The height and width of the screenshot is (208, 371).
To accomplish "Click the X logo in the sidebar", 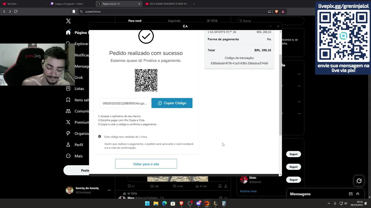I will pyautogui.click(x=68, y=21).
